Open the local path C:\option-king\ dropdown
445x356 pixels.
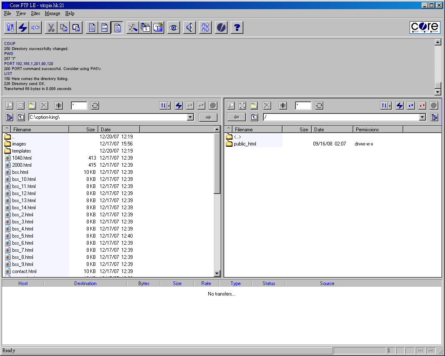190,117
